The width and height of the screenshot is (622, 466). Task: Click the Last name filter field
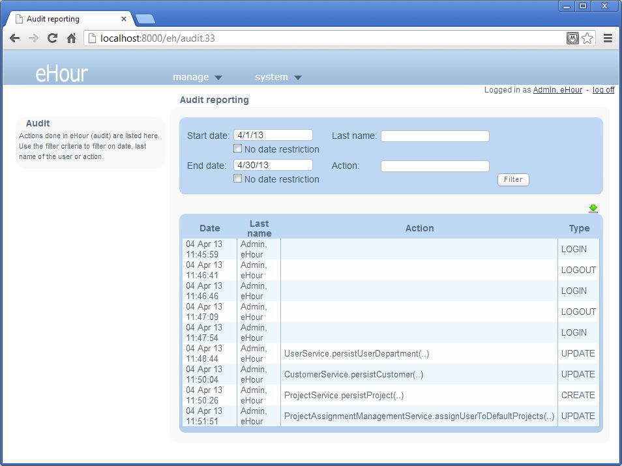coord(435,136)
